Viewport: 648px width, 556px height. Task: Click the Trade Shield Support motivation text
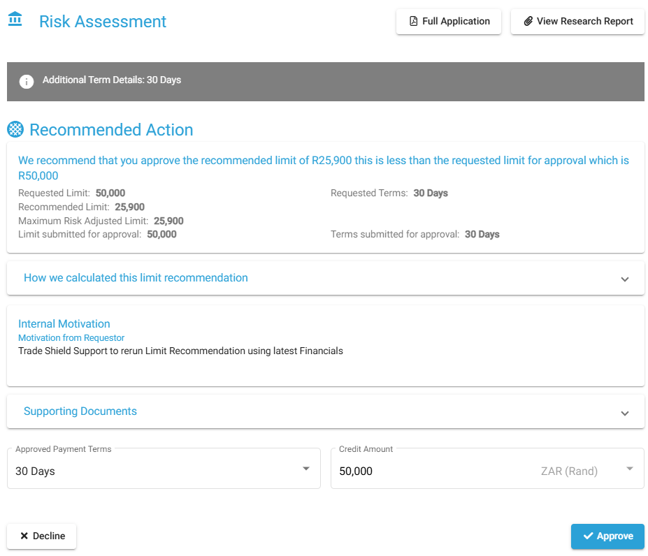point(180,351)
